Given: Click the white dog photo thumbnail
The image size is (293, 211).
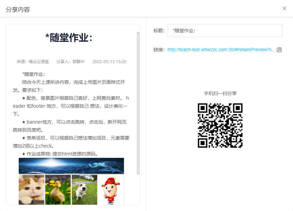Looking at the screenshot, I should (84, 189).
